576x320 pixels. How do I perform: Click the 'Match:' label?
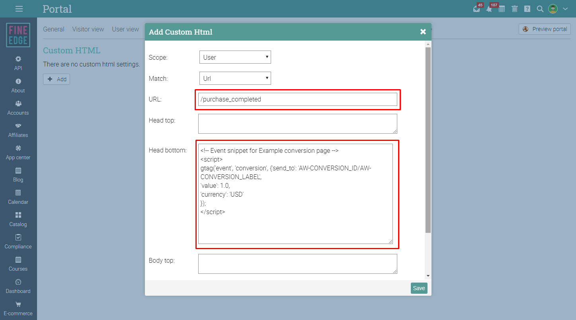click(158, 78)
